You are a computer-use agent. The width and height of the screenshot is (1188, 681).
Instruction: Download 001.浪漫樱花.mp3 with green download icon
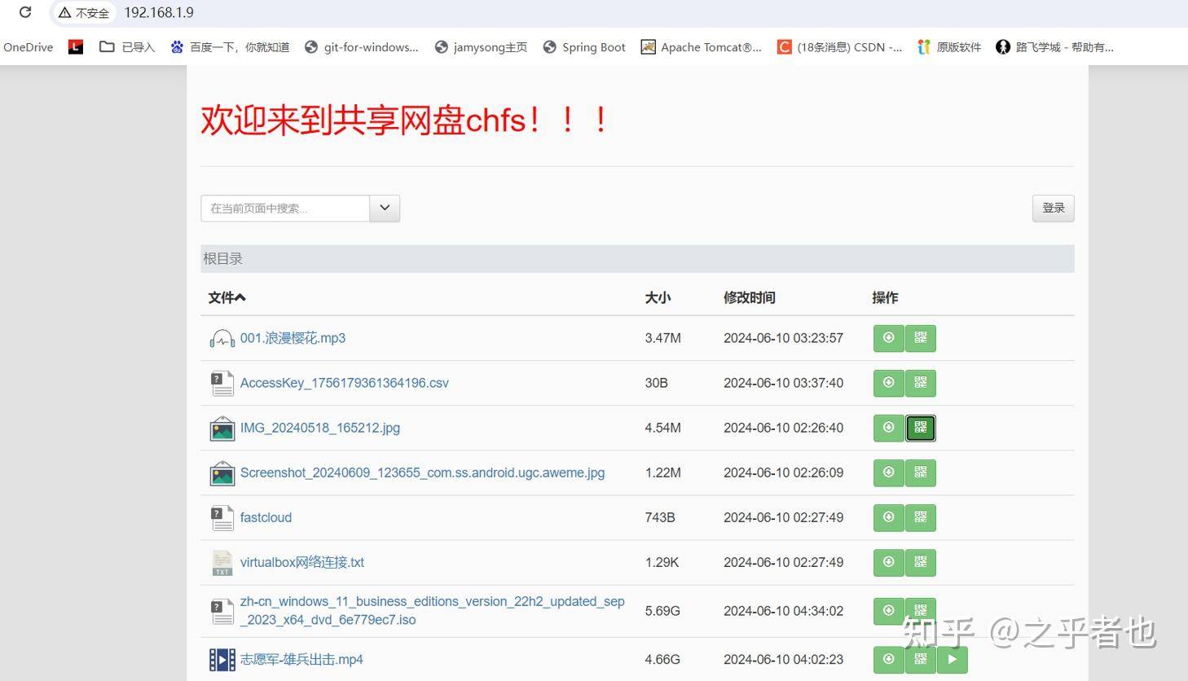click(x=889, y=338)
